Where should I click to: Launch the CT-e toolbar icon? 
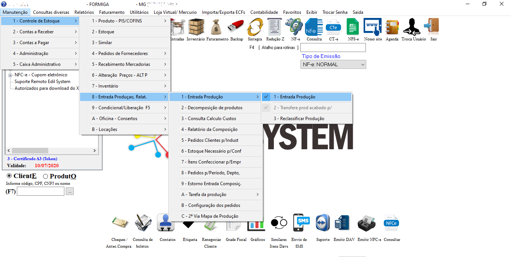[333, 27]
